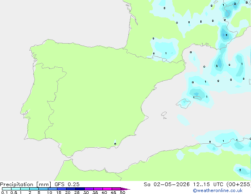The height and width of the screenshot is (194, 251).
Task: Click the Ibiza island outline
Action: pyautogui.click(x=164, y=114)
